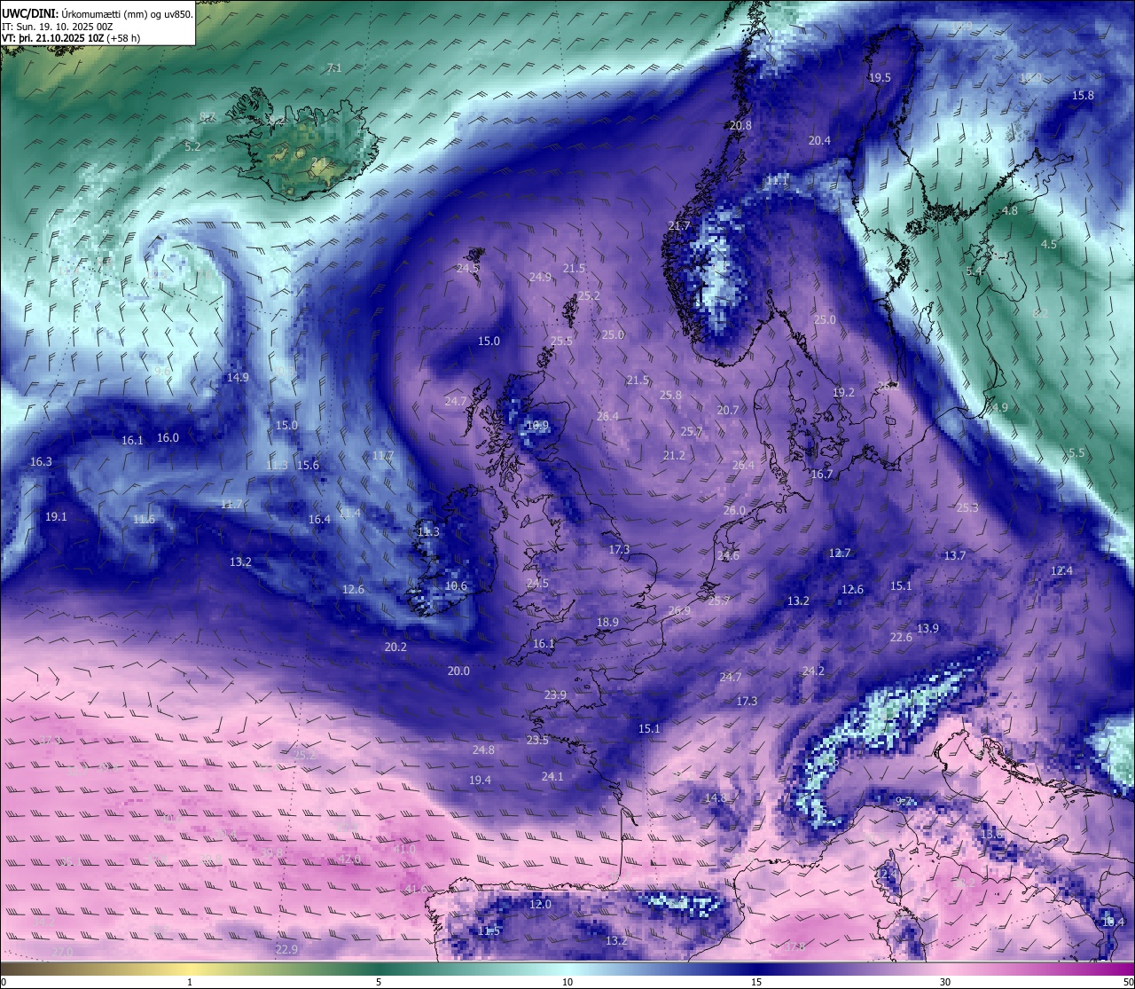Click the 13.7 value in eastern Europe
Screen dimensions: 1135x989
(954, 555)
